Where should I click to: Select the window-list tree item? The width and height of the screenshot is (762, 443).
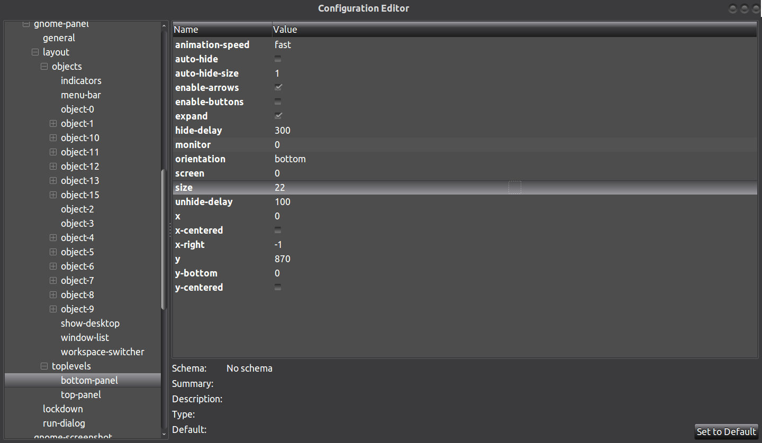coord(85,338)
